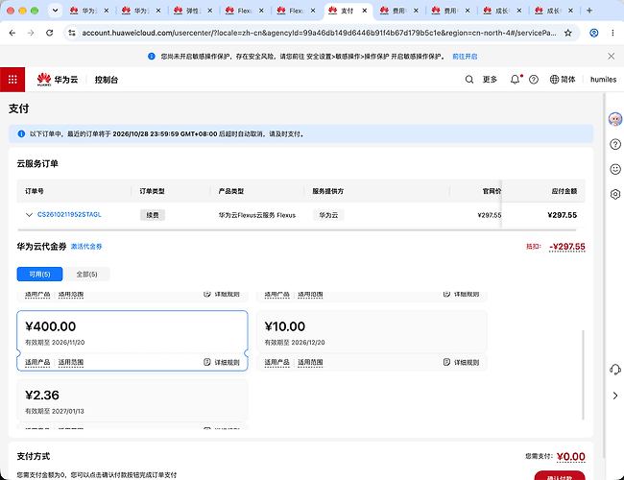Click the detail rules icon on ¥400.00 voucher
This screenshot has height=480, width=624.
tap(207, 362)
